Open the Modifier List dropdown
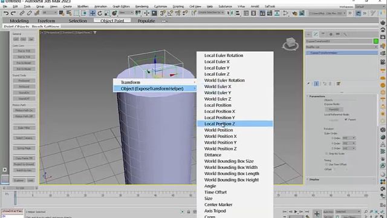The width and height of the screenshot is (387, 218). [342, 47]
